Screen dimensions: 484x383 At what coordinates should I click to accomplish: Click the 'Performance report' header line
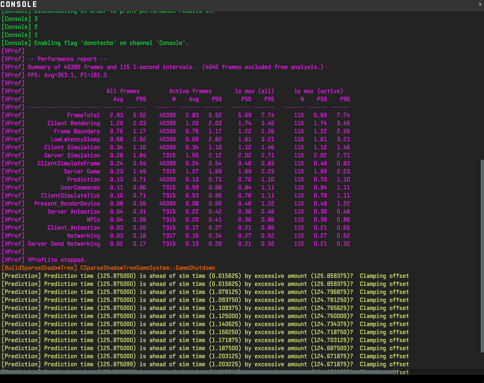(67, 59)
